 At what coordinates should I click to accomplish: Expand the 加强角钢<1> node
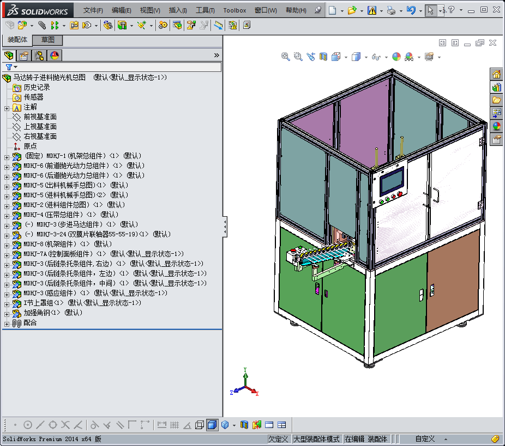(7, 314)
